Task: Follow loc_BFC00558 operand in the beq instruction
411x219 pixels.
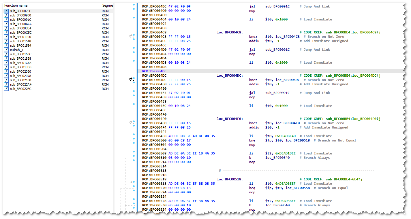Action: (x=298, y=188)
